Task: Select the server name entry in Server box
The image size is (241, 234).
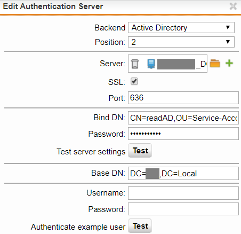Action: (x=182, y=64)
